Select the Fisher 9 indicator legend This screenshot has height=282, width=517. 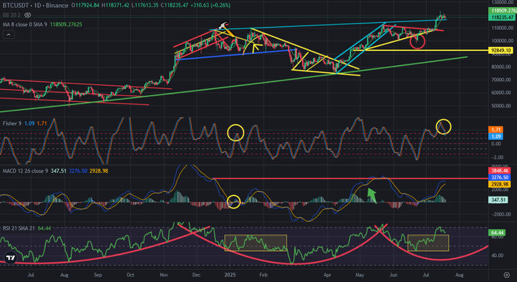point(12,123)
